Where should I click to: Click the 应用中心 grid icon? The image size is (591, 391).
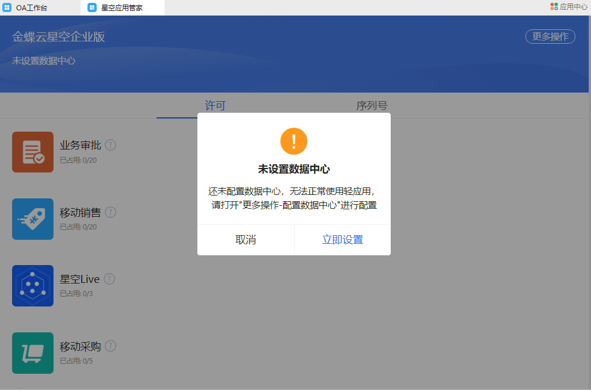pos(554,7)
